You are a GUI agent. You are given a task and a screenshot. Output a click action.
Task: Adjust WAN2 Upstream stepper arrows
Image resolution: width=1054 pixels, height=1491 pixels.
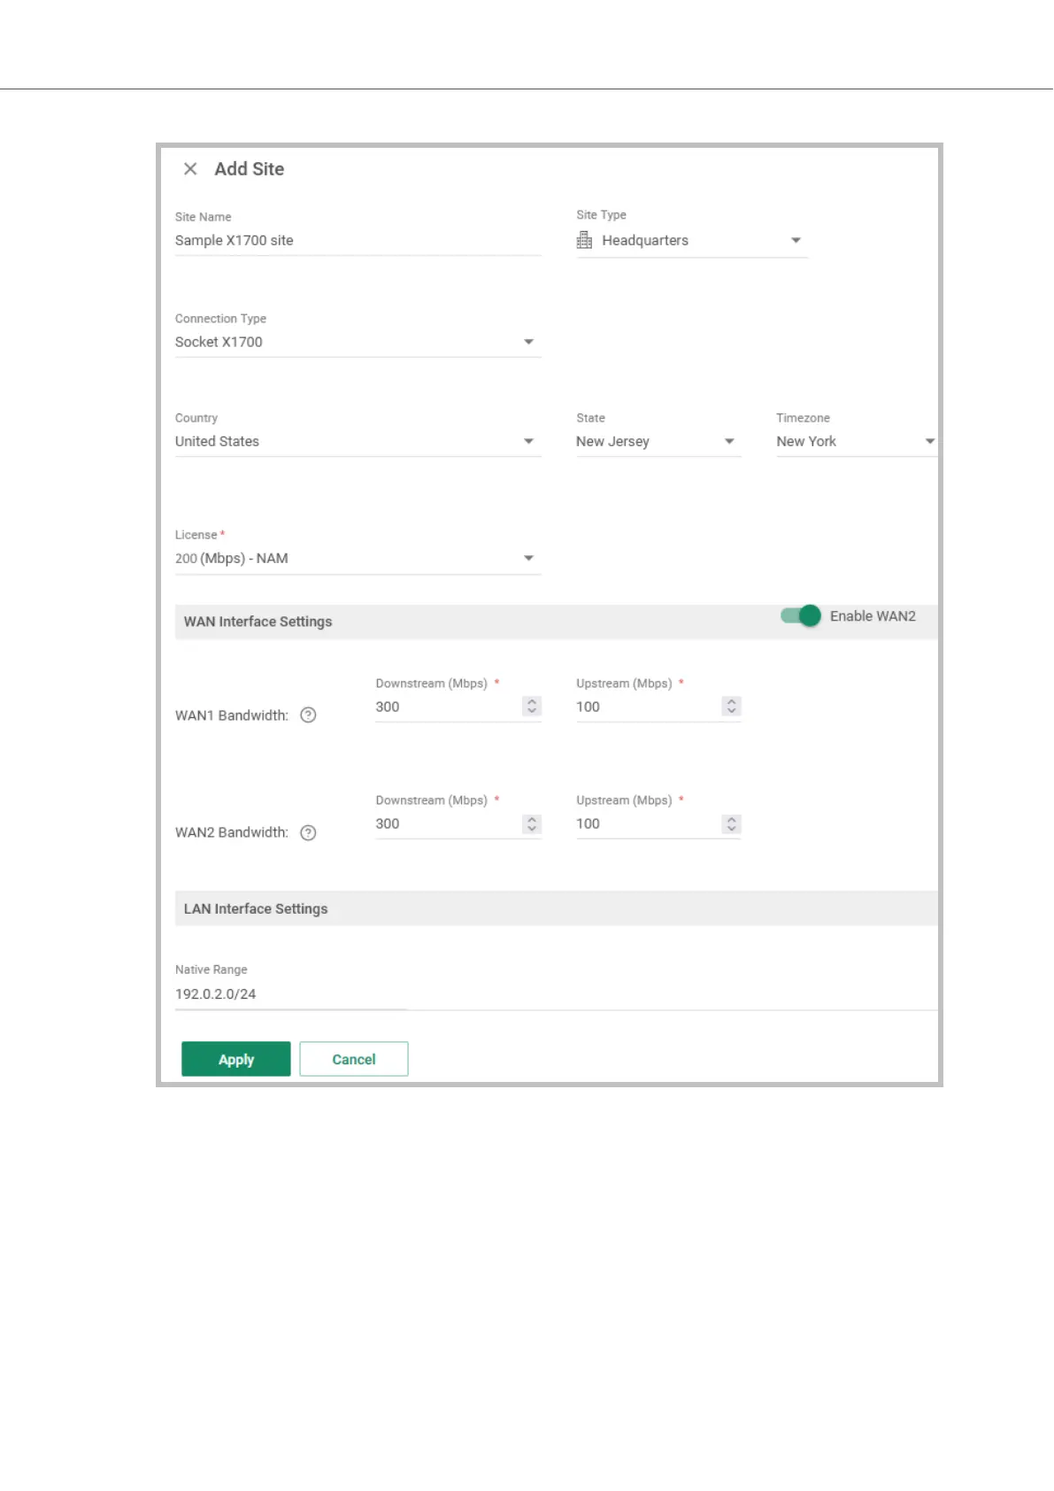click(x=731, y=824)
